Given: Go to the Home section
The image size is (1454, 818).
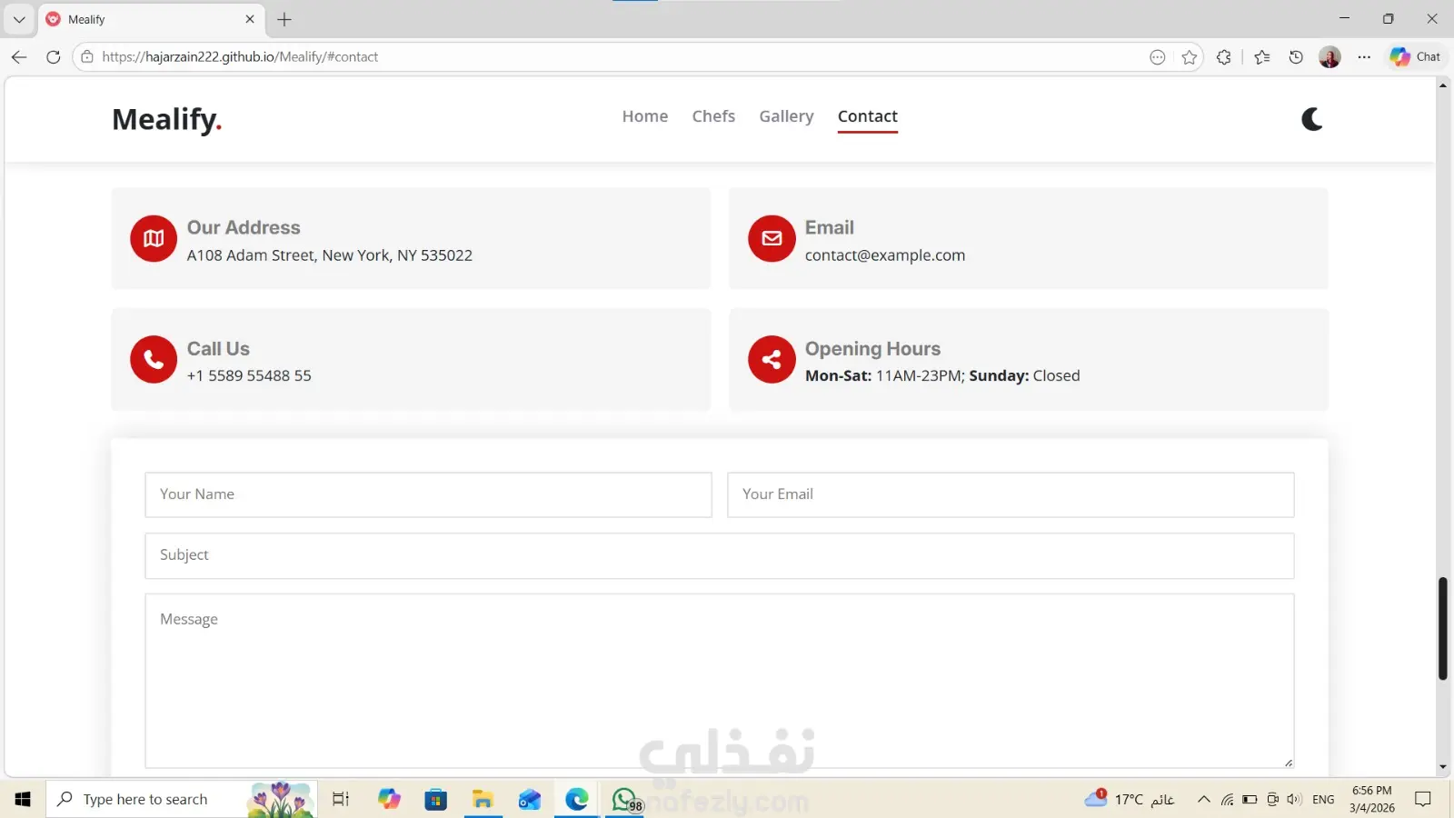Looking at the screenshot, I should 645,116.
